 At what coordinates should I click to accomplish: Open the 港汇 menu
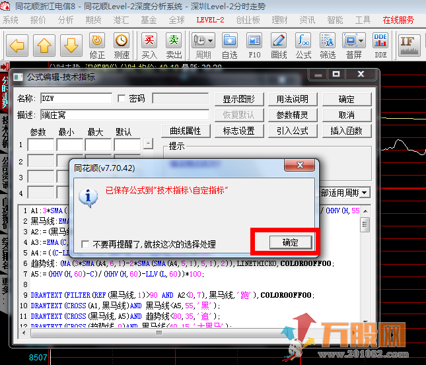pos(121,20)
